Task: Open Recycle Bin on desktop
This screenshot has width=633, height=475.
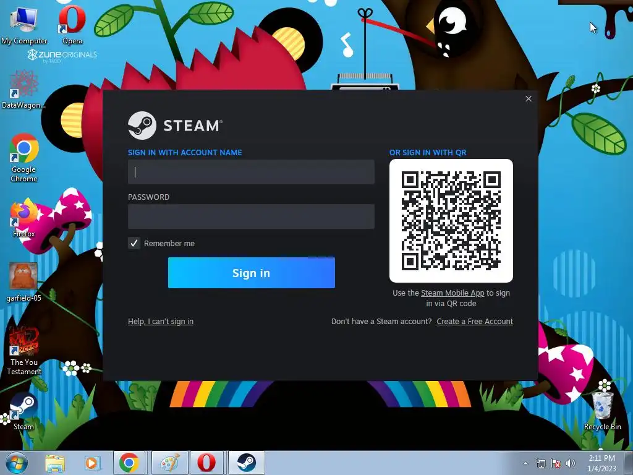Action: pyautogui.click(x=602, y=410)
